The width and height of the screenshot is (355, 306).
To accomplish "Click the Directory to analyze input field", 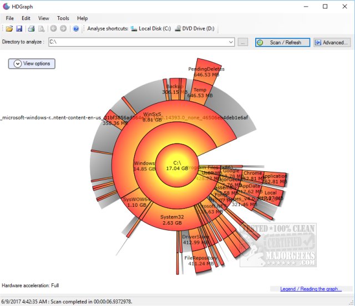I will [138, 42].
